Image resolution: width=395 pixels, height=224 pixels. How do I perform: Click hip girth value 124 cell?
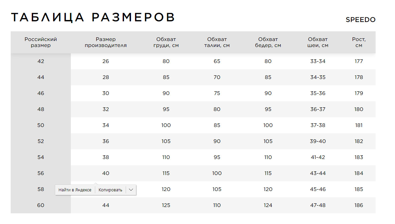pos(268,205)
